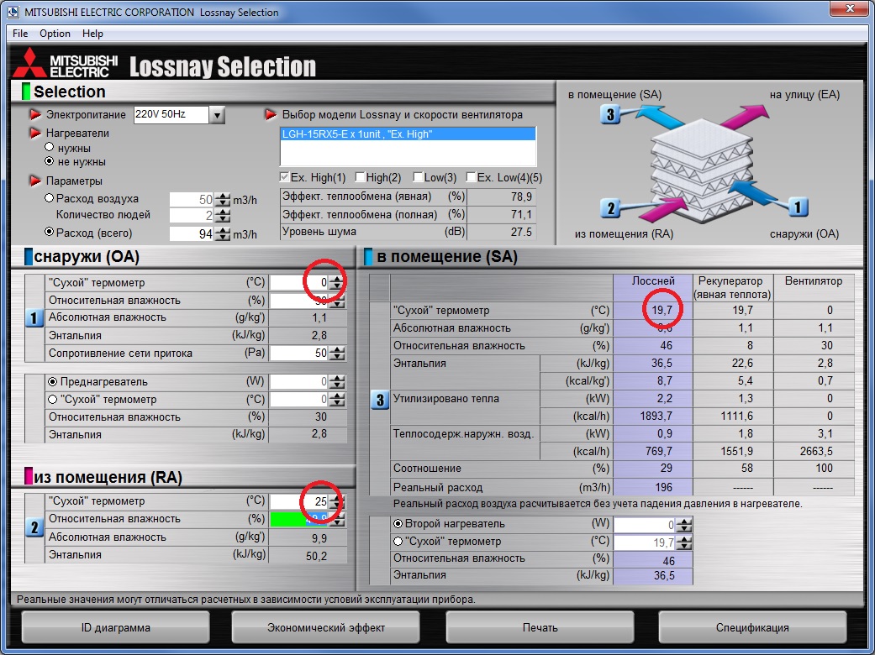This screenshot has height=655, width=875.
Task: Select 'Расход воздуха' radio option
Action: pyautogui.click(x=49, y=198)
